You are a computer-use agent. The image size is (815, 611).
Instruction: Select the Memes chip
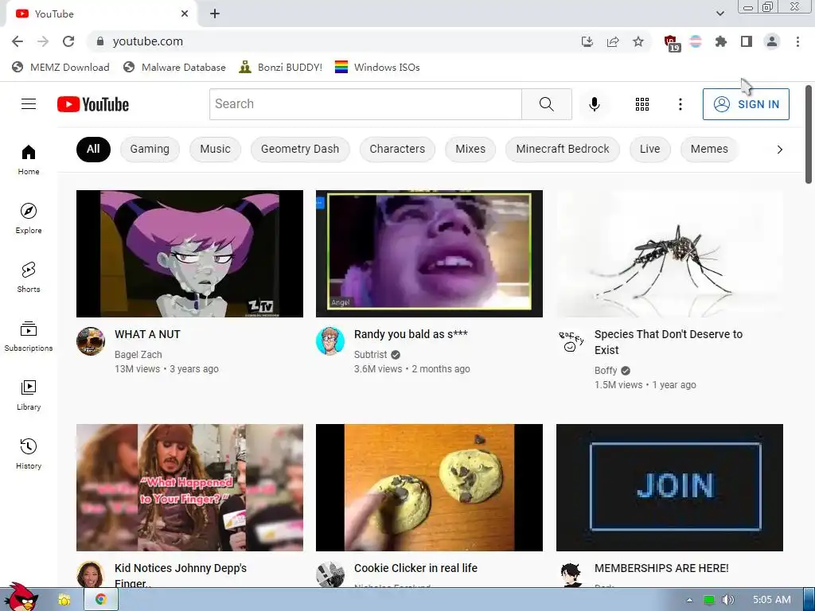[x=709, y=149]
